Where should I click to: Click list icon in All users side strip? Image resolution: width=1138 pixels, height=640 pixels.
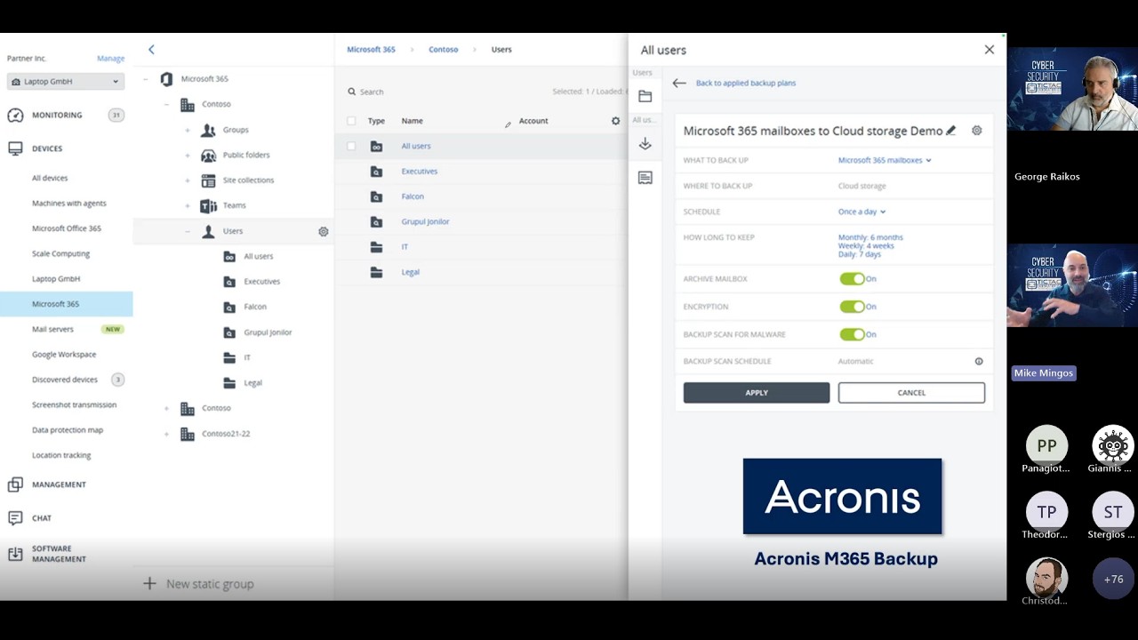(645, 178)
